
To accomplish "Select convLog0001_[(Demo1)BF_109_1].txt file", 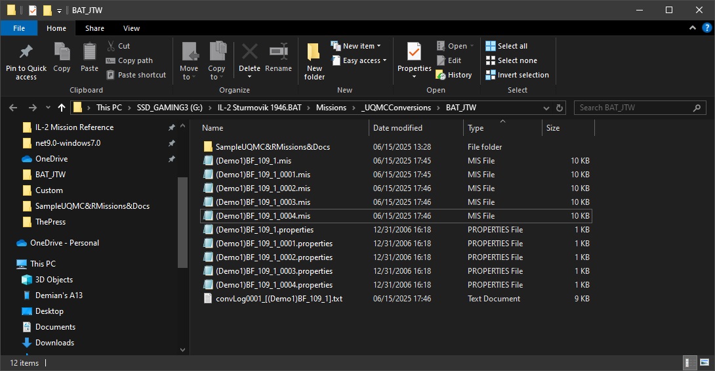I will (x=396, y=299).
